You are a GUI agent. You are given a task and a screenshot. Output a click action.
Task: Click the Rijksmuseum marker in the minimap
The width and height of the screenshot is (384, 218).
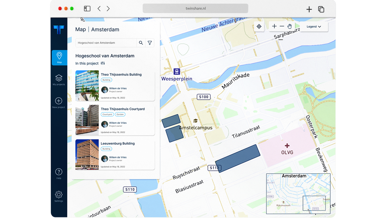click(283, 202)
